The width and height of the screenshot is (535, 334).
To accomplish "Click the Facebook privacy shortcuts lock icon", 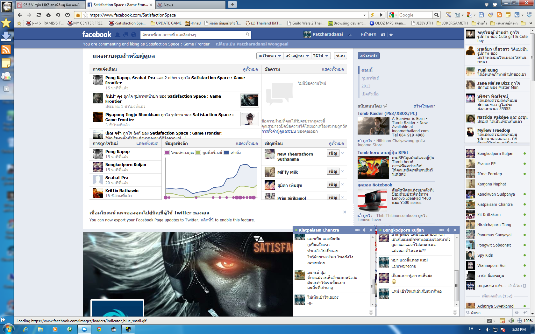I will pos(383,34).
